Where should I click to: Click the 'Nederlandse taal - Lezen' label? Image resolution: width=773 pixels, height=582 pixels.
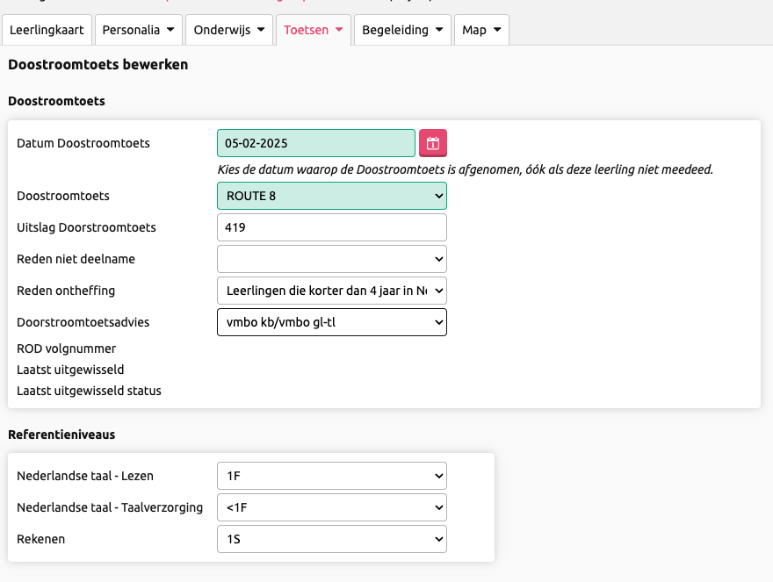(x=85, y=476)
